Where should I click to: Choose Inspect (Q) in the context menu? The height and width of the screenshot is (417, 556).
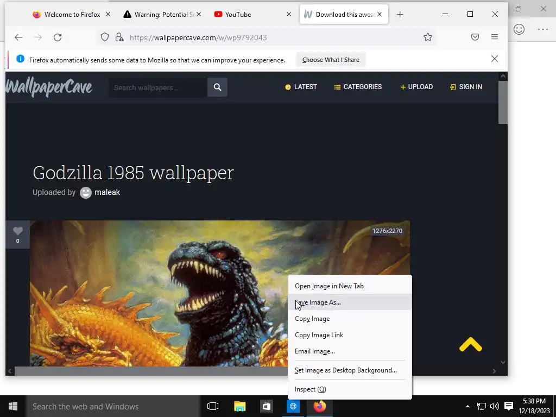[350, 389]
